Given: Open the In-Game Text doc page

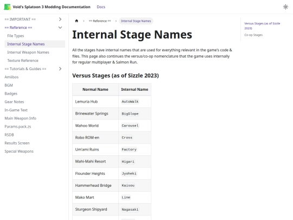Looking at the screenshot, I should 16,110.
